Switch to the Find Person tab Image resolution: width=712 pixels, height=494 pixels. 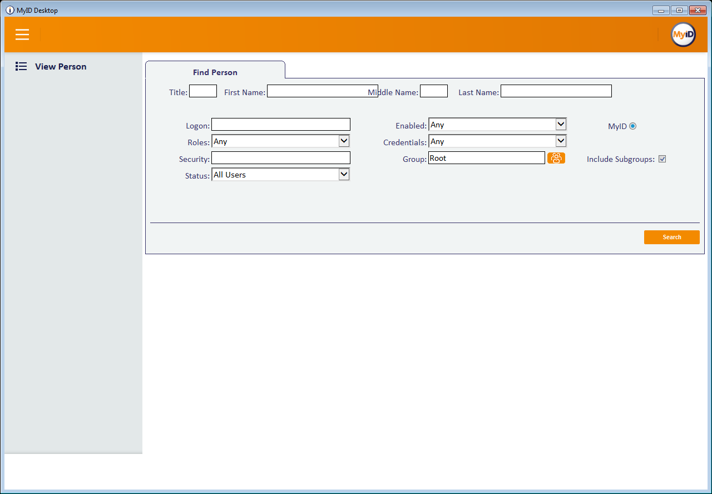[215, 72]
